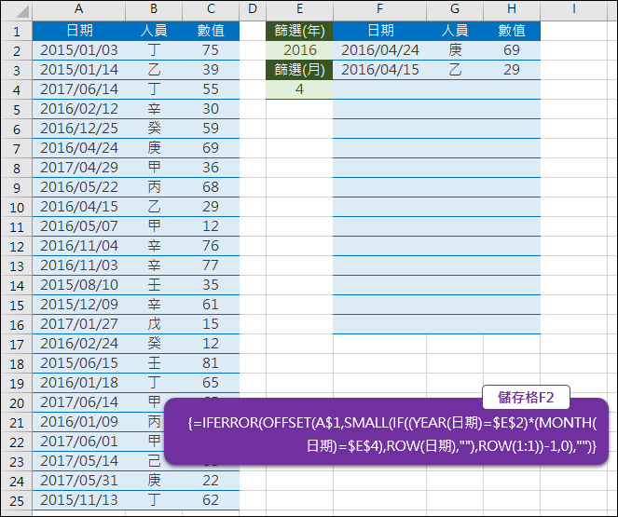
Task: Select column D header
Action: [253, 10]
